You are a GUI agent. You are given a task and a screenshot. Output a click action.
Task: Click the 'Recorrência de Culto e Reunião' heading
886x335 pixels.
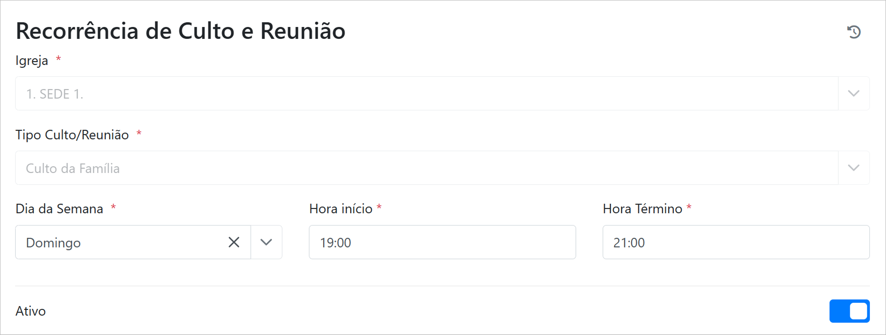(x=180, y=31)
